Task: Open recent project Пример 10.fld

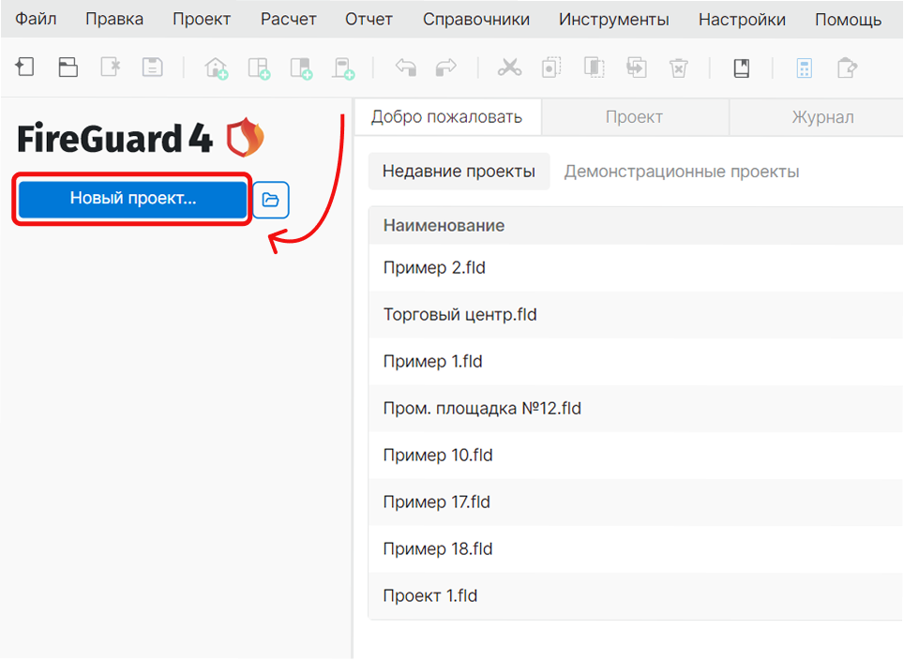Action: [636, 456]
